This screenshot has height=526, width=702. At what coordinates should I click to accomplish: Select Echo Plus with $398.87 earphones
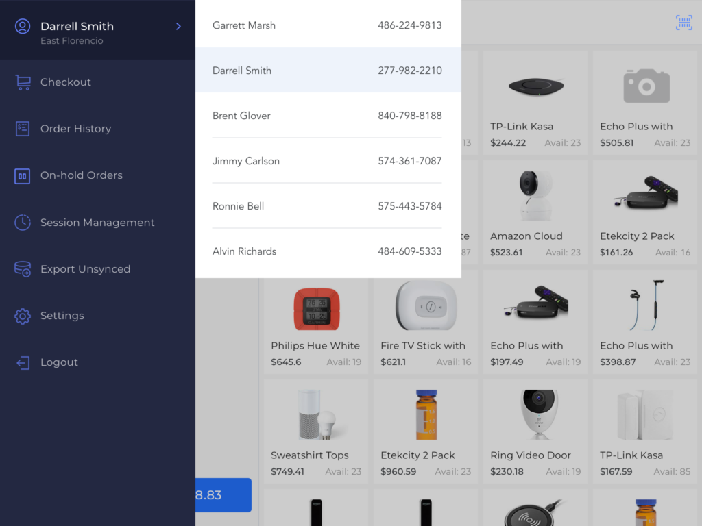(x=644, y=322)
